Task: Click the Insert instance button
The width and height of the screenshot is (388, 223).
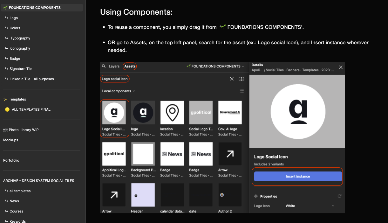Action: click(298, 176)
